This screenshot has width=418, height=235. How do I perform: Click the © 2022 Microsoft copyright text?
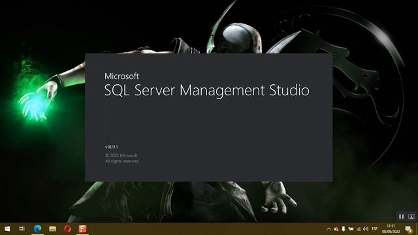pos(121,155)
